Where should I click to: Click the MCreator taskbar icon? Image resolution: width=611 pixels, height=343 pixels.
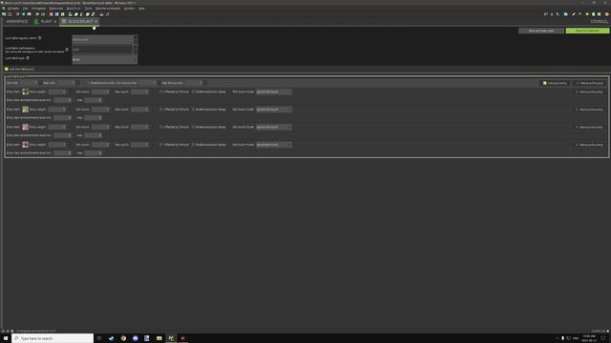click(171, 338)
